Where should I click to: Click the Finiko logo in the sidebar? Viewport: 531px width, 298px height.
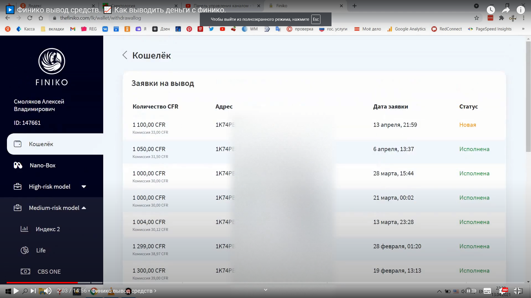pos(52,67)
